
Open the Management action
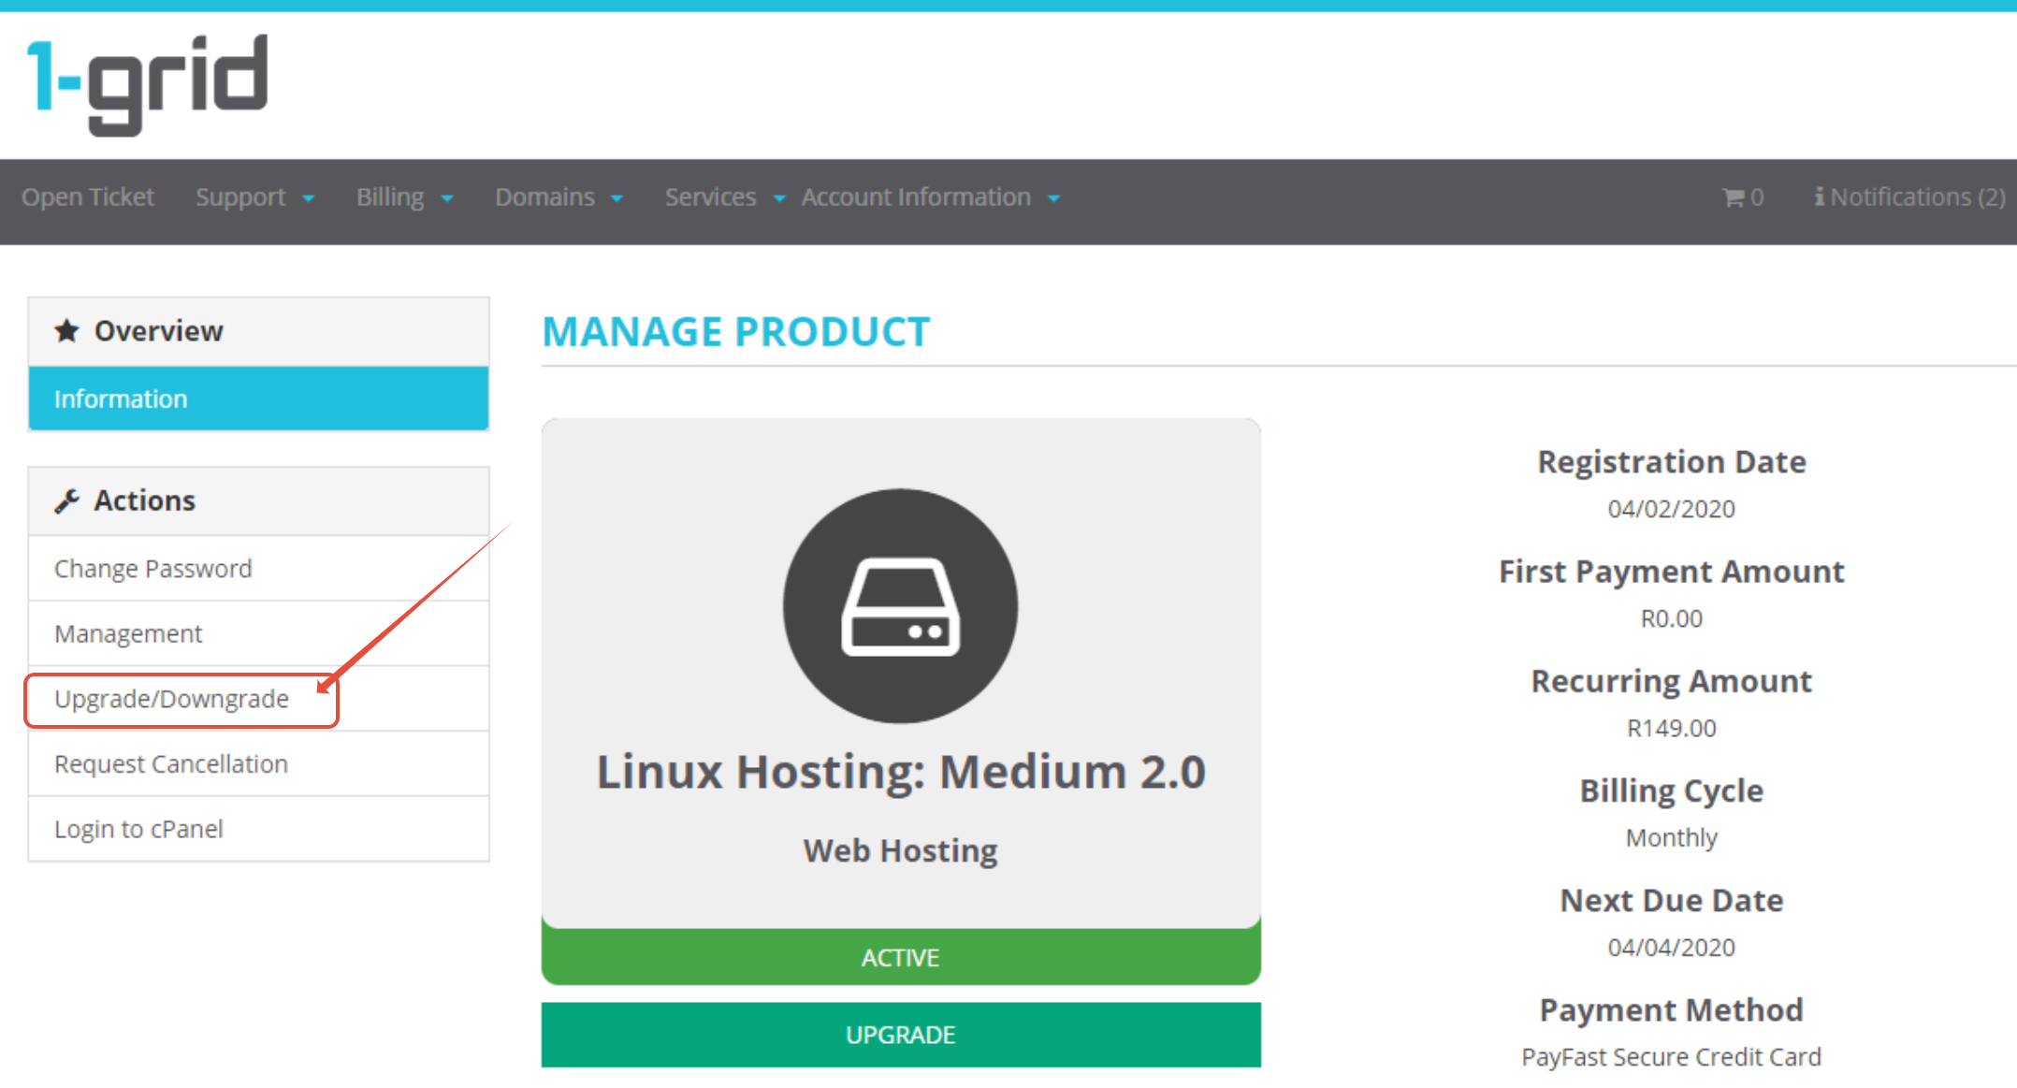128,634
